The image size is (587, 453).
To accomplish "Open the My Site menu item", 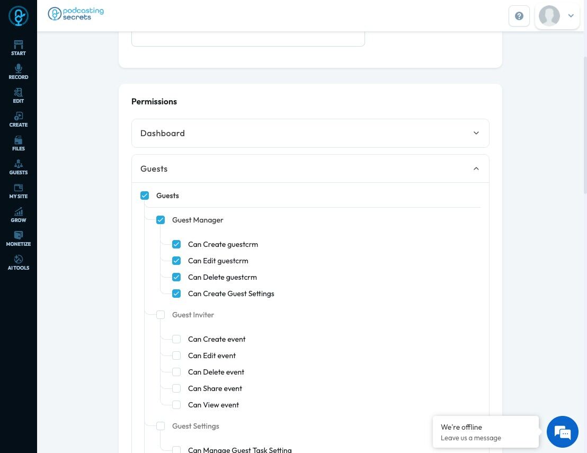I will click(19, 191).
